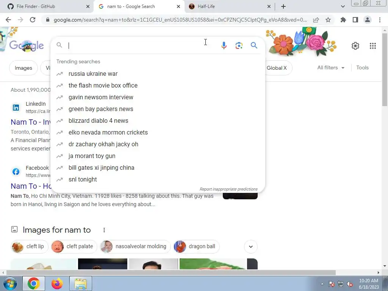
Task: Switch to the File Finder GitHub tab
Action: [x=47, y=6]
